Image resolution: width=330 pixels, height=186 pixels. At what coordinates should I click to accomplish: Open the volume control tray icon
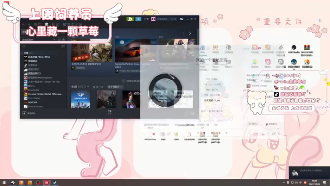coord(296,183)
